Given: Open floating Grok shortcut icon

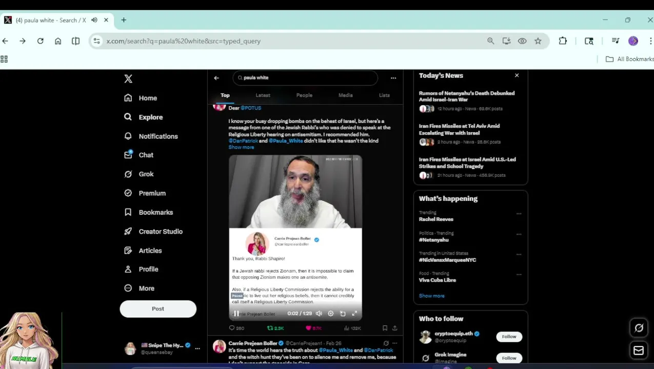Looking at the screenshot, I should [x=639, y=329].
